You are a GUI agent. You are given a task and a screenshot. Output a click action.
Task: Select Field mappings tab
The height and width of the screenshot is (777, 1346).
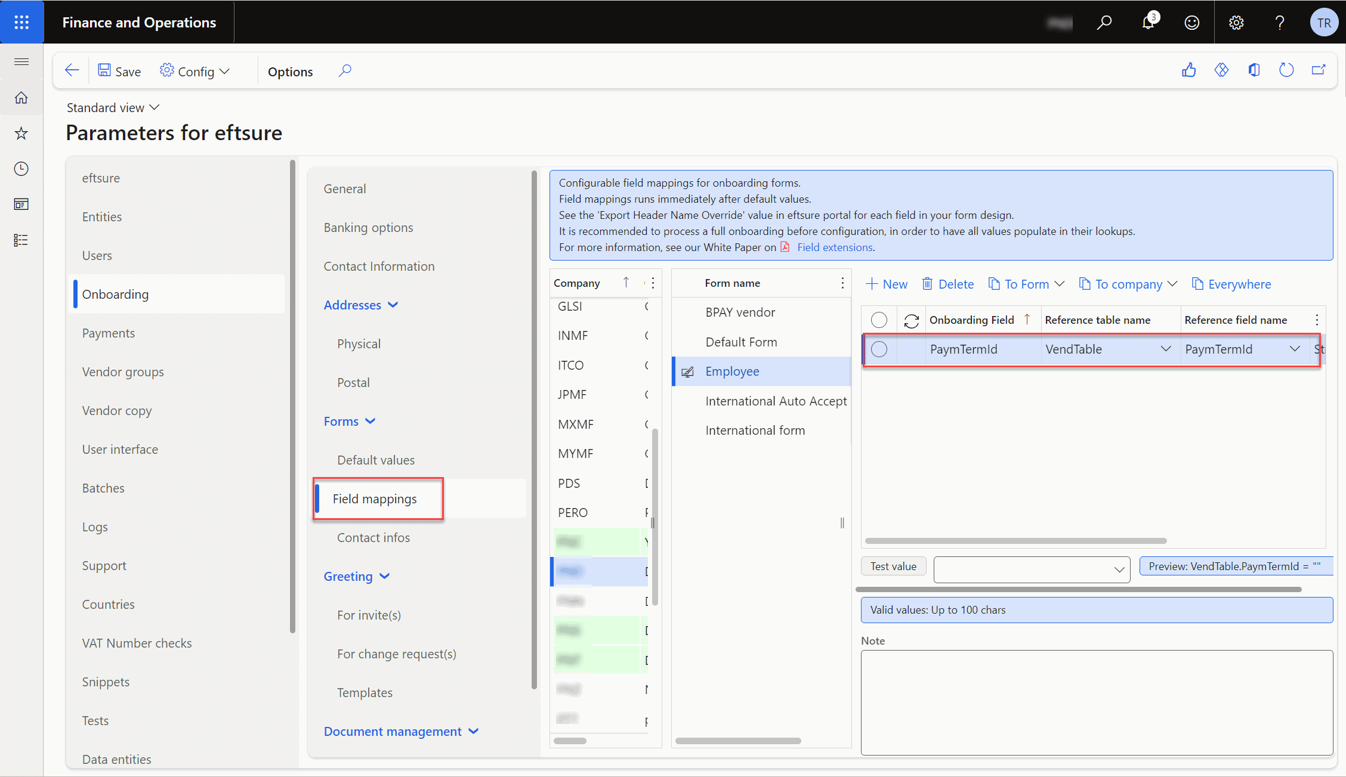click(x=375, y=499)
